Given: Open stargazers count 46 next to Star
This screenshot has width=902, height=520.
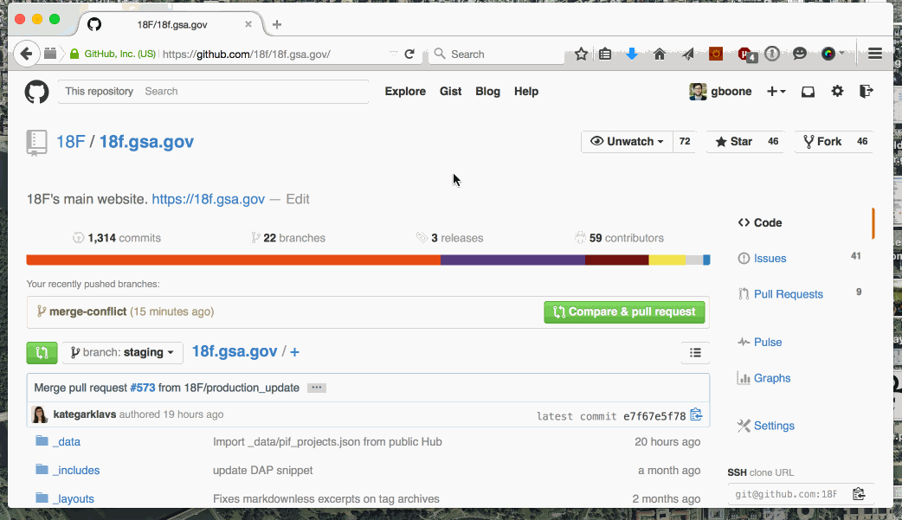Looking at the screenshot, I should coord(773,142).
